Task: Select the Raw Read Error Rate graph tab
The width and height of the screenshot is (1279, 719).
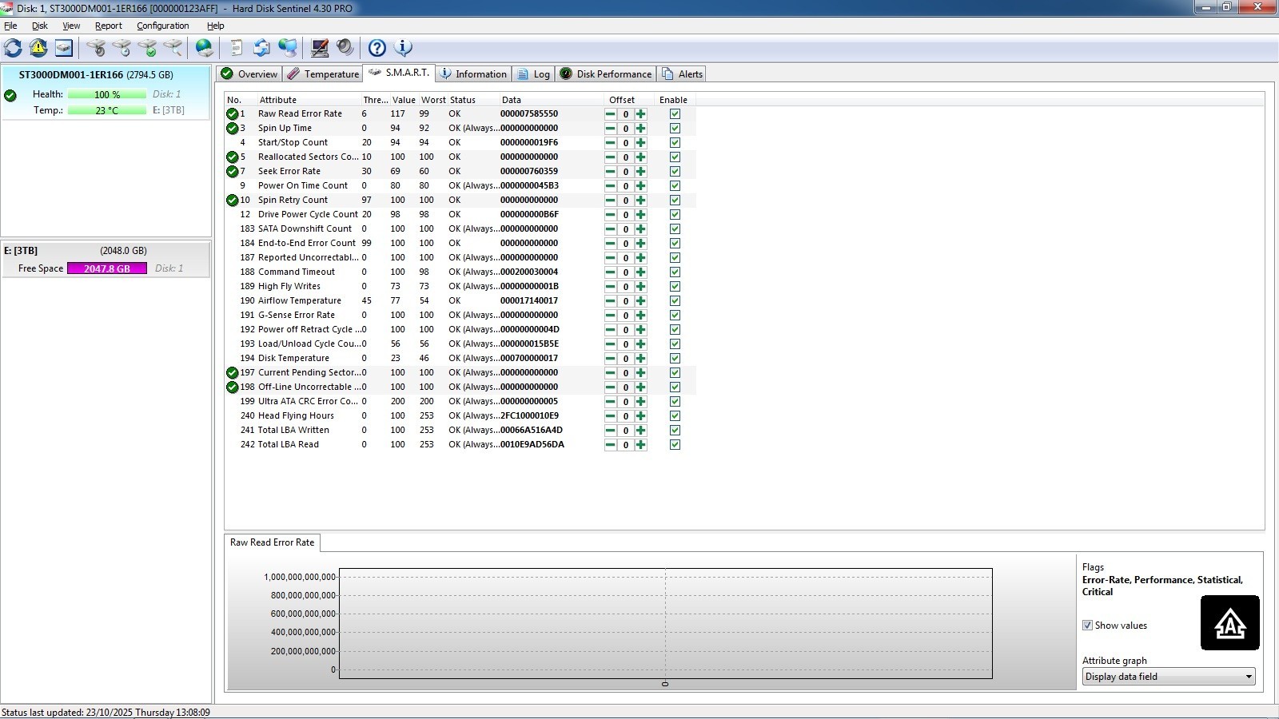Action: pos(273,542)
